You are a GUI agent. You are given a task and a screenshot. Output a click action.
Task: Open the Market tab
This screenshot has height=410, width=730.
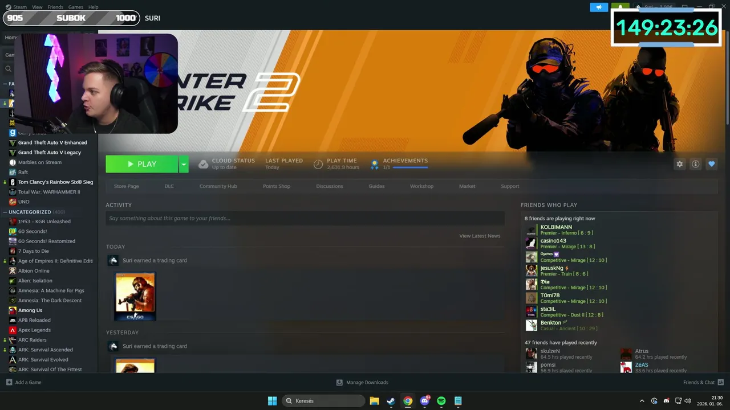click(x=467, y=186)
